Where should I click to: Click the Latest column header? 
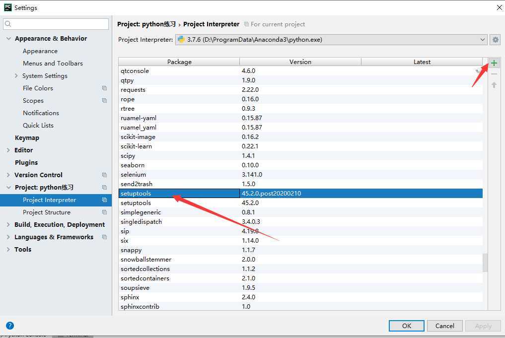pos(422,62)
